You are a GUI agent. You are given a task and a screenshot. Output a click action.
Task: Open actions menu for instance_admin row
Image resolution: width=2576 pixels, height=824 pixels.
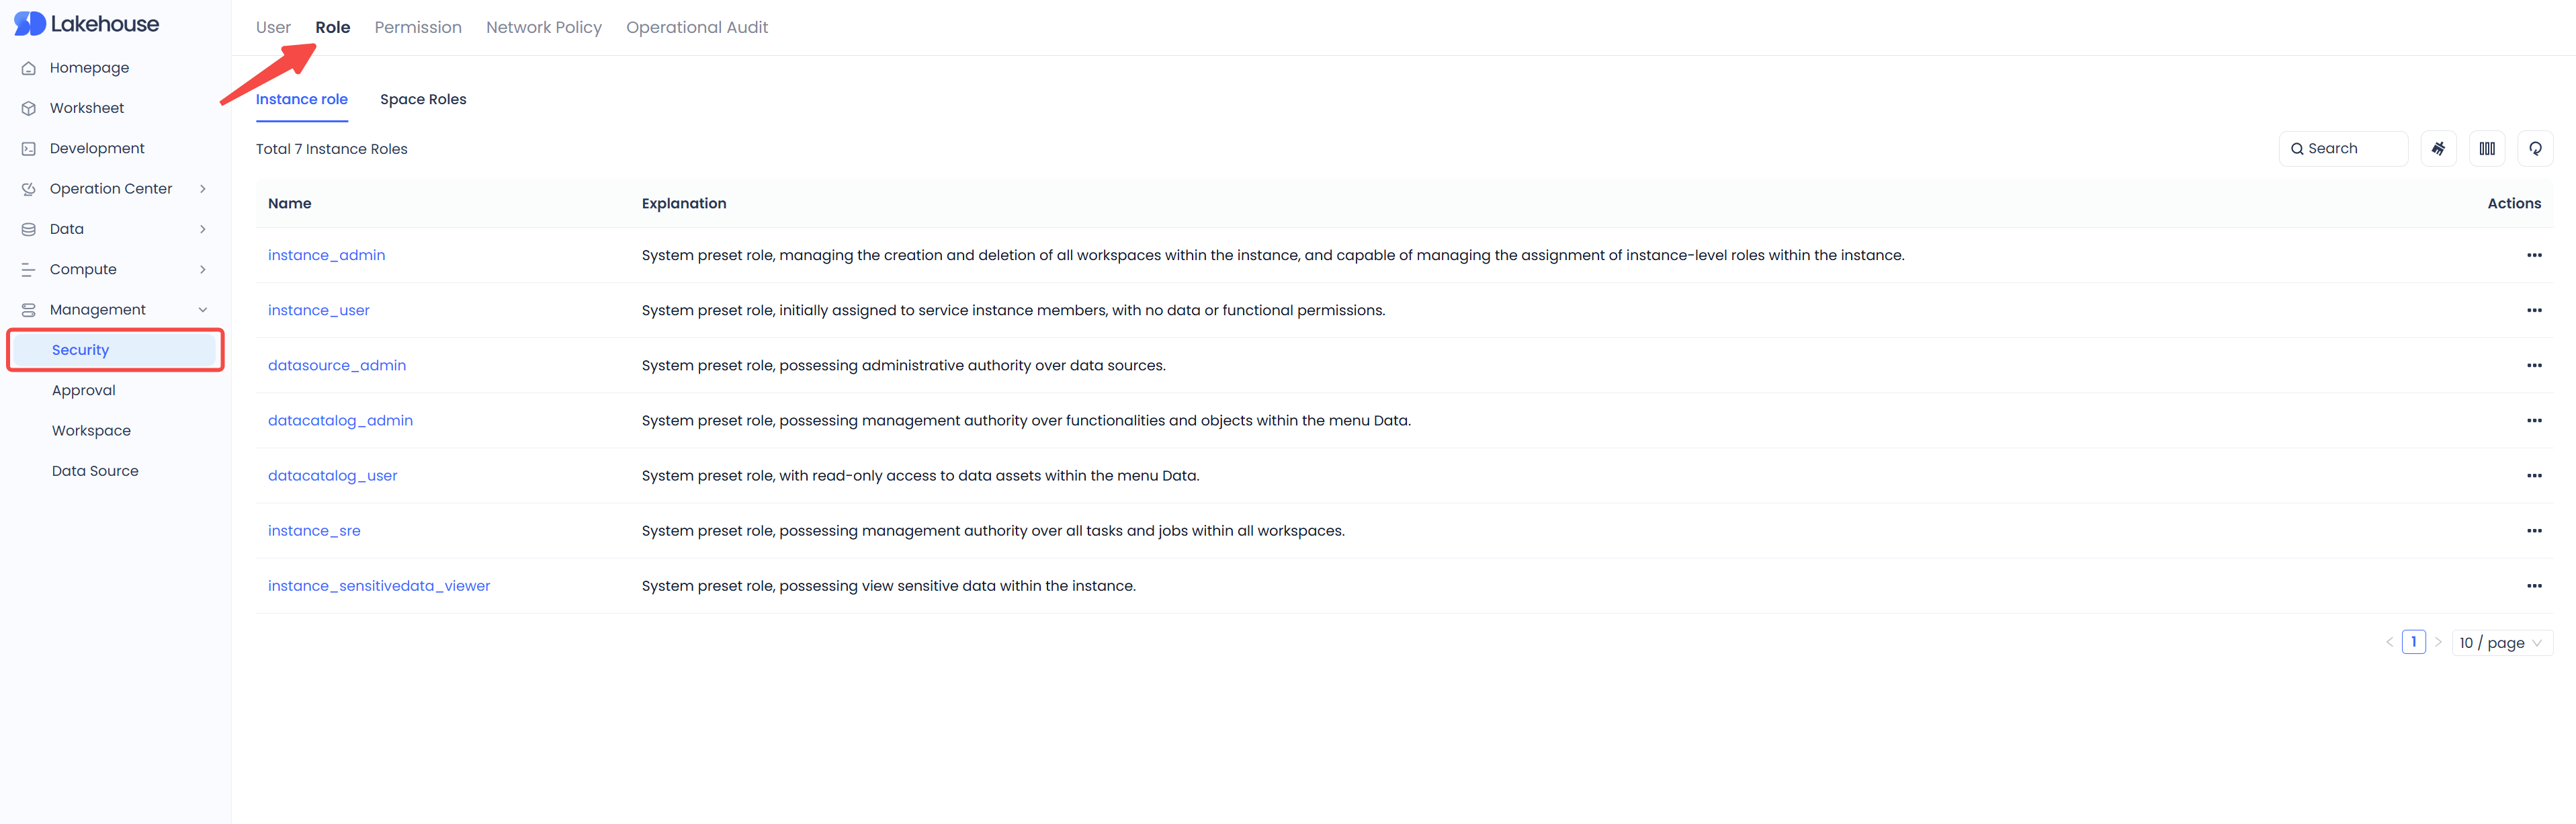coord(2533,255)
